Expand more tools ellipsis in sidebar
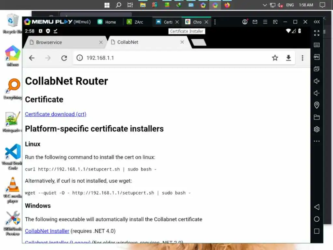The image size is (333, 250). [x=317, y=141]
